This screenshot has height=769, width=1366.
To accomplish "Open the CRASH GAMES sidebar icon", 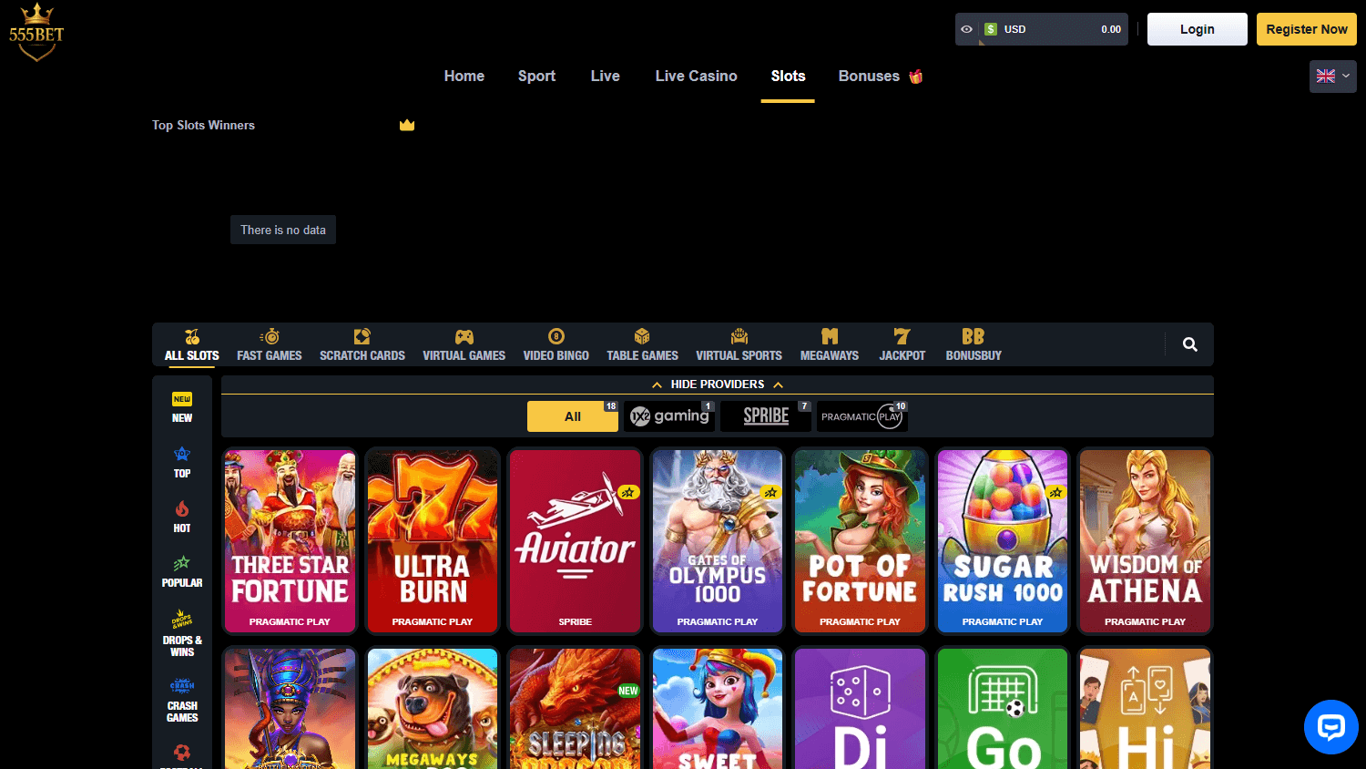I will click(182, 685).
